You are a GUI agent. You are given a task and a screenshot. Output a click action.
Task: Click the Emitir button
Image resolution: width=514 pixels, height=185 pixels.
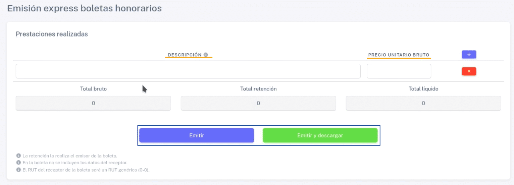(x=197, y=135)
